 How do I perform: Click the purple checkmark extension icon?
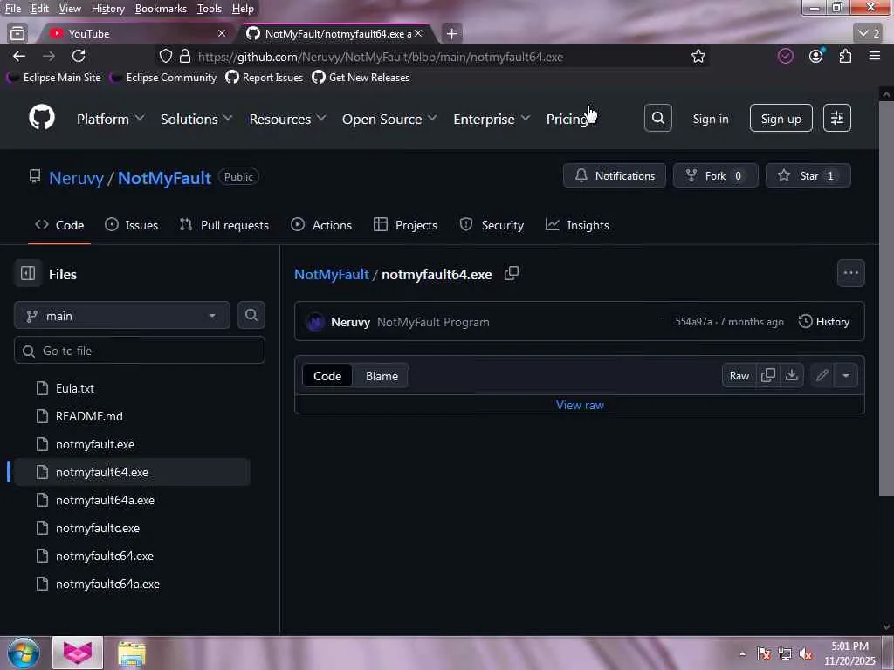[786, 56]
